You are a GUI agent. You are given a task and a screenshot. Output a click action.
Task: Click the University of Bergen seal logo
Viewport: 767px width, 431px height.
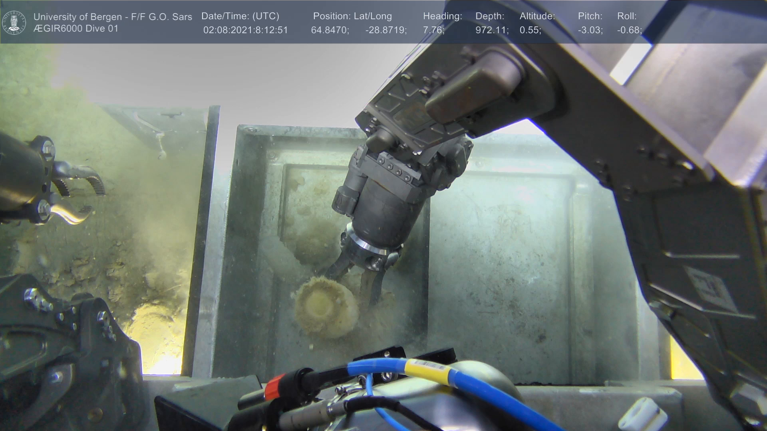click(14, 22)
